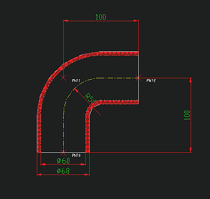Pick the cross marker beside PNT0
Screen dimensions: 210x199
click(x=63, y=152)
